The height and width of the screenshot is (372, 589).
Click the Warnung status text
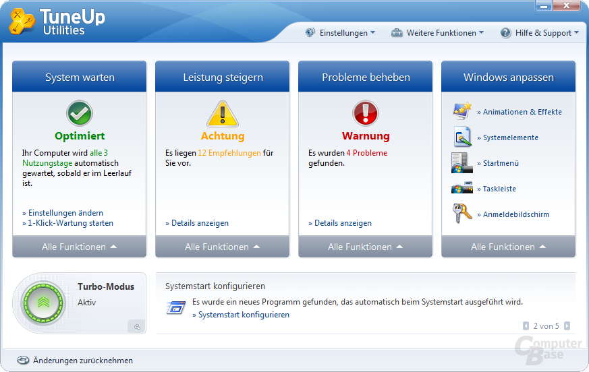(x=366, y=136)
